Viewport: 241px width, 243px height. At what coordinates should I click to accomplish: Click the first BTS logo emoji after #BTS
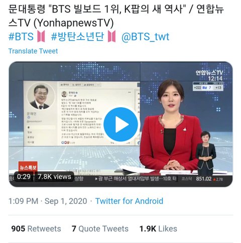(41, 36)
